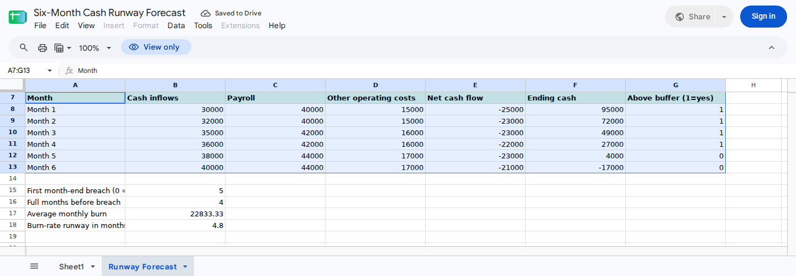Image resolution: width=796 pixels, height=276 pixels.
Task: Click the cell with value 27000
Action: pos(575,144)
